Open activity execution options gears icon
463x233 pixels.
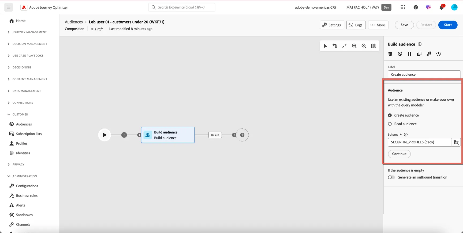(x=429, y=54)
